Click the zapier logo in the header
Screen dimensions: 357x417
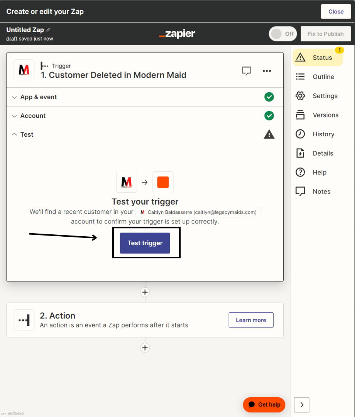click(178, 34)
